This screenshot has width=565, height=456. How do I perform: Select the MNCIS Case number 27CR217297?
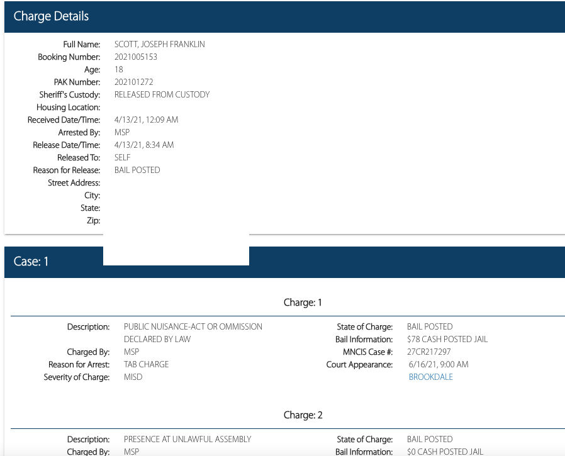428,352
